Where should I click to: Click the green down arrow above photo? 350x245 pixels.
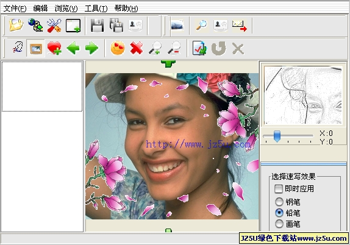pyautogui.click(x=168, y=63)
